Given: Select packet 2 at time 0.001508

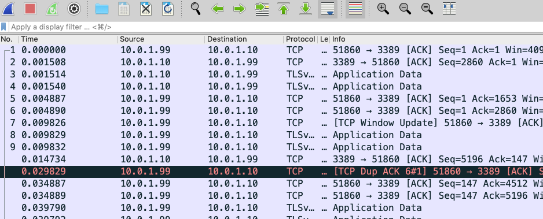Looking at the screenshot, I should [271, 62].
